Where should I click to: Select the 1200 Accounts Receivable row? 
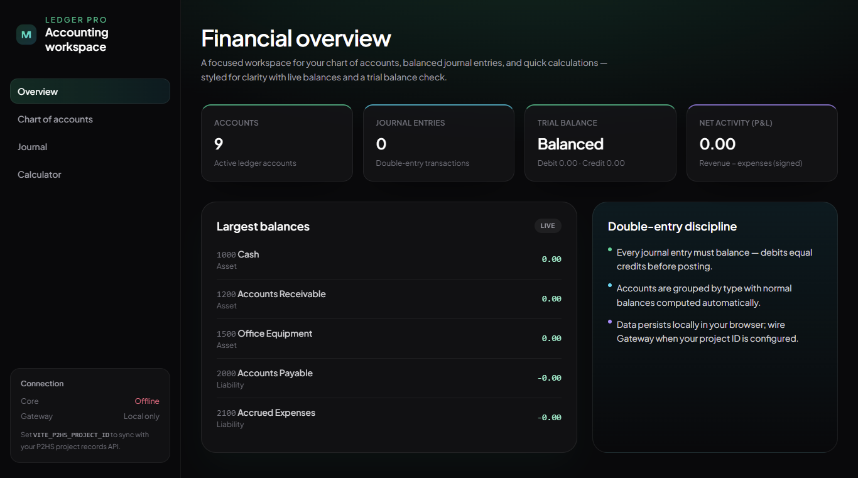(389, 299)
